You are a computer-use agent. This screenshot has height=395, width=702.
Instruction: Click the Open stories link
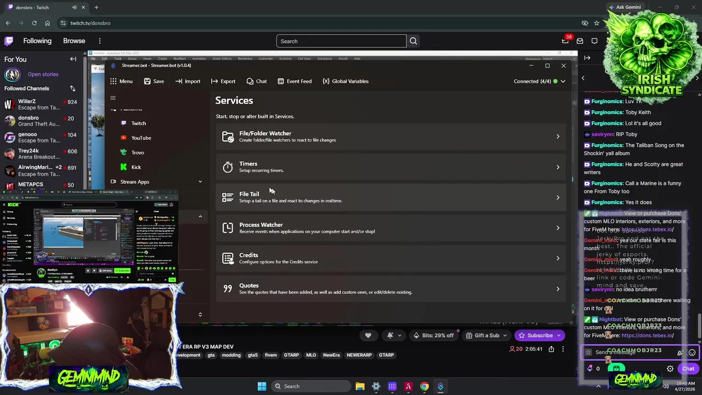point(43,74)
